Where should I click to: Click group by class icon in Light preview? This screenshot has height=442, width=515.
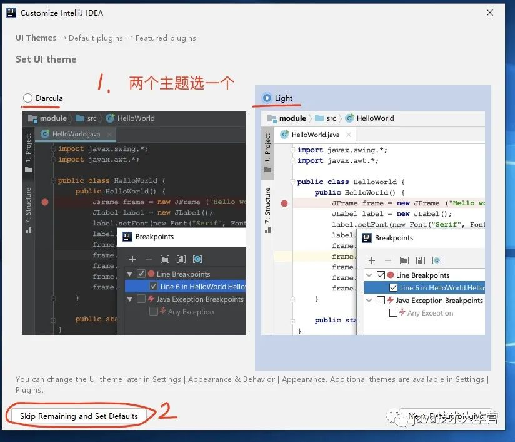437,260
